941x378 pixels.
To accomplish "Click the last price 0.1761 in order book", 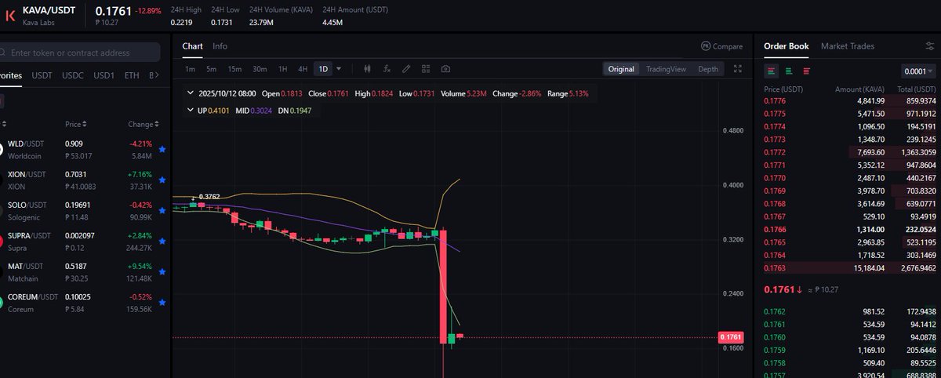I will point(782,290).
